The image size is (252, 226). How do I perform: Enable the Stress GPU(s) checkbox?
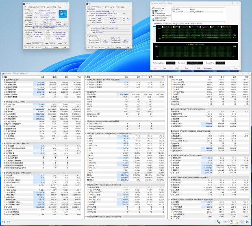pos(156,20)
